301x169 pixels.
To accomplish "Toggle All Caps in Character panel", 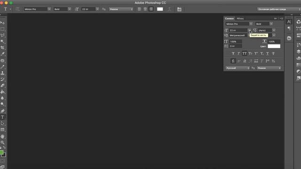I will [245, 54].
